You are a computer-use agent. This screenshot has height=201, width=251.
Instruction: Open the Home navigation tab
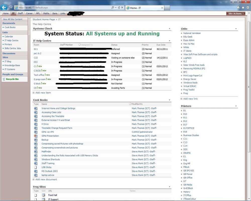click(x=6, y=13)
